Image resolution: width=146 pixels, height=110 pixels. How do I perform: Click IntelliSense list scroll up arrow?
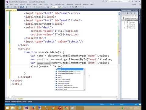coord(84,69)
